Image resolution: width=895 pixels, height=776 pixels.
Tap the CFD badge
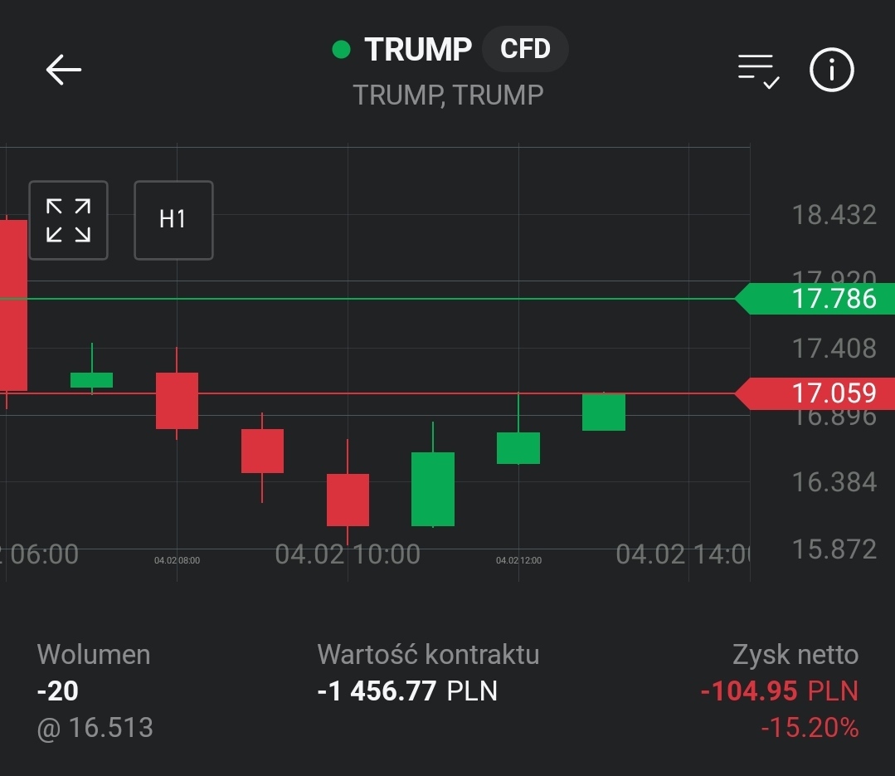point(525,49)
